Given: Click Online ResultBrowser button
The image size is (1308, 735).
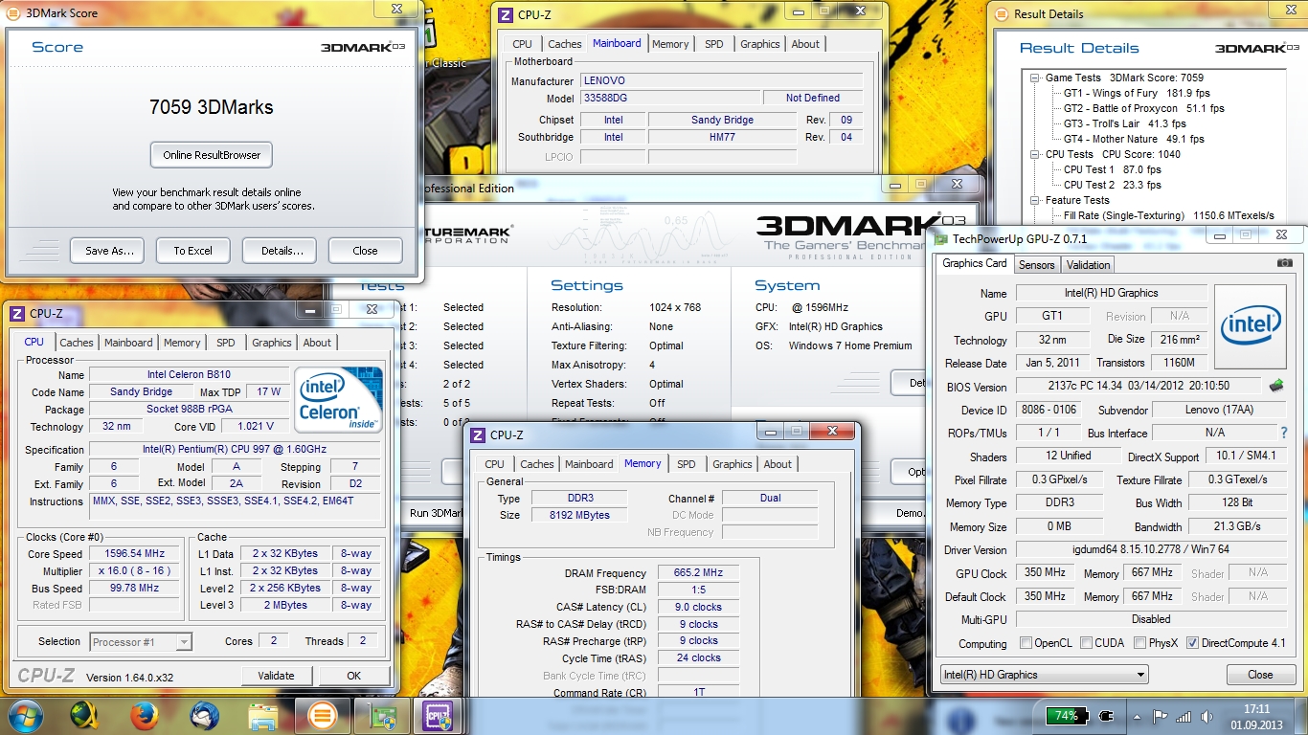Looking at the screenshot, I should pos(212,155).
